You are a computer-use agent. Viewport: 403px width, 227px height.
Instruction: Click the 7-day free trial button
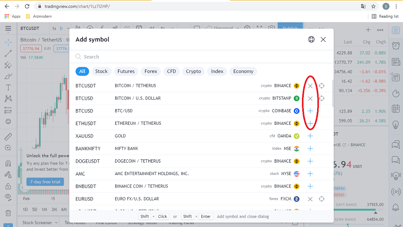click(x=45, y=182)
